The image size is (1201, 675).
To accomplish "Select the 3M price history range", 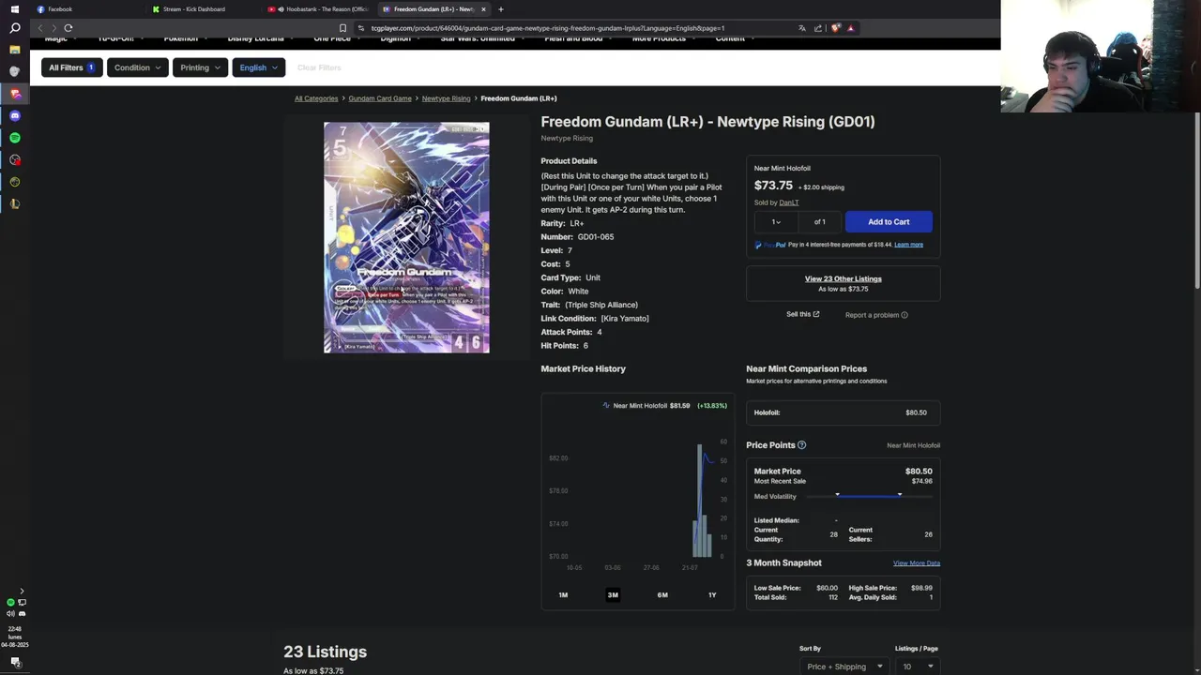I will (613, 595).
